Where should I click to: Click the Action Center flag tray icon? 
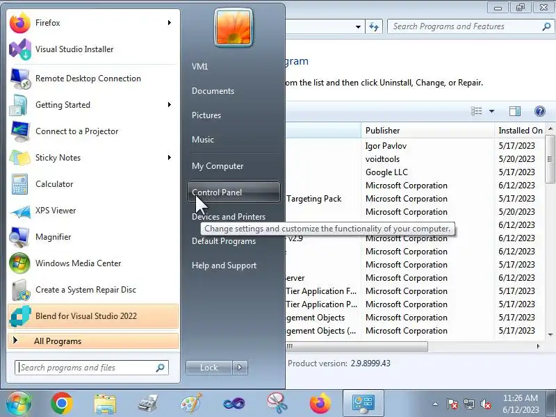click(x=452, y=404)
